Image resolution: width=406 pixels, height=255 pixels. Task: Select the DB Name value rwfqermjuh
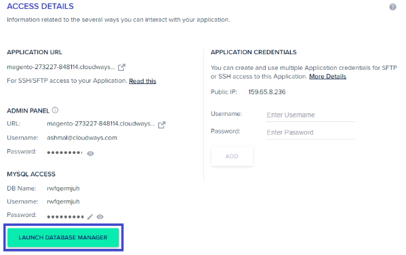63,189
